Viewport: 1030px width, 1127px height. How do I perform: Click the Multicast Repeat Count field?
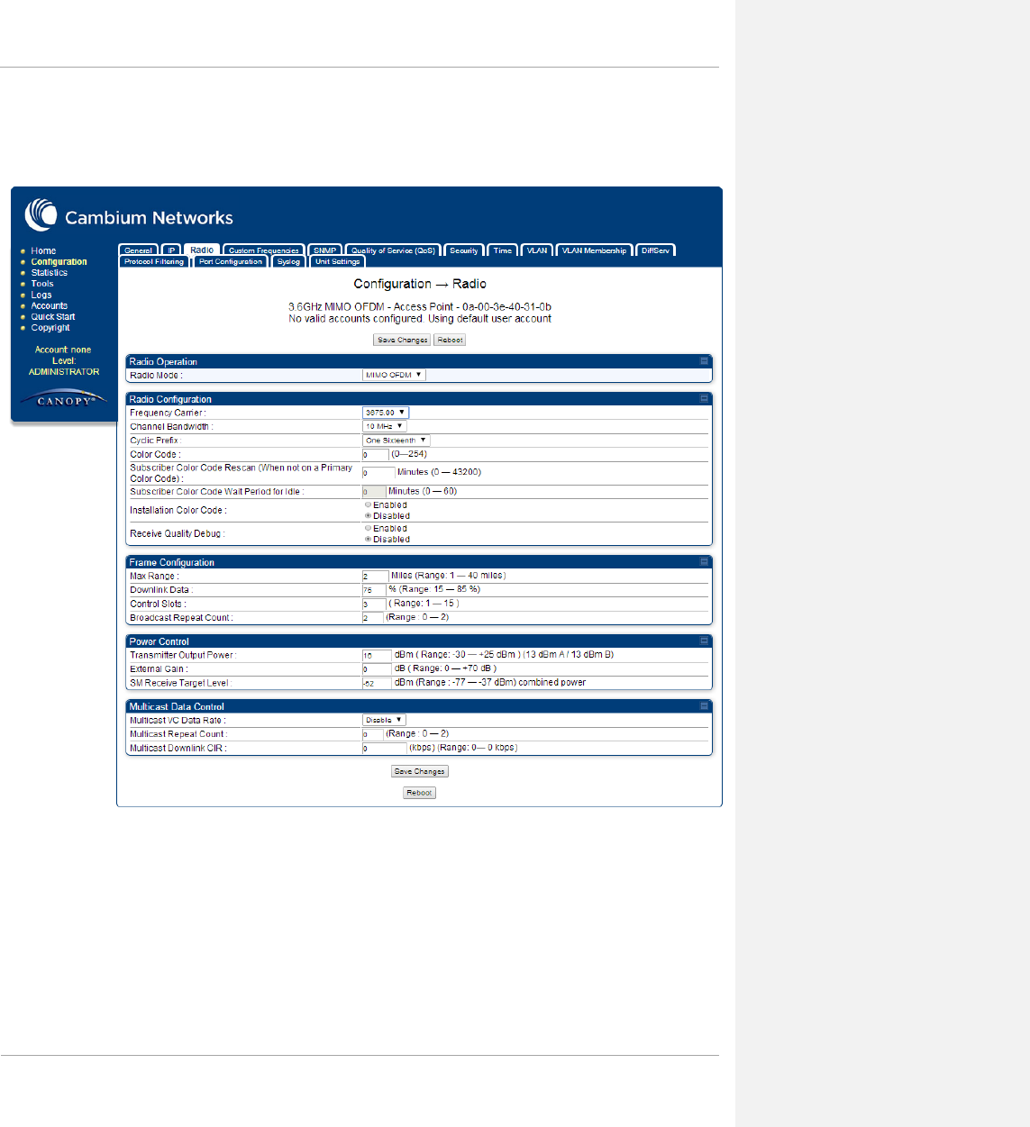[x=373, y=734]
